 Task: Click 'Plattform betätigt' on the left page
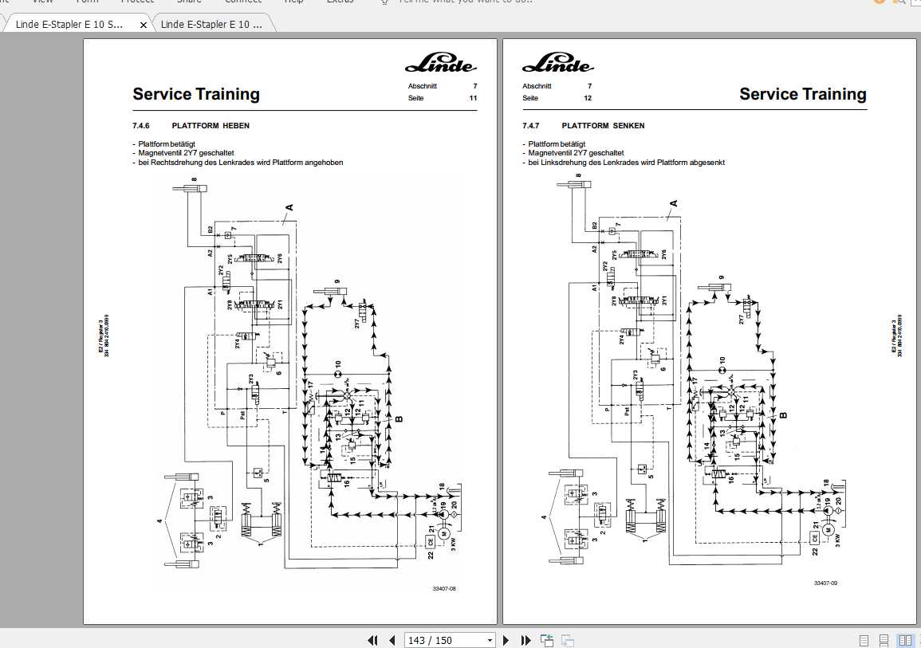pyautogui.click(x=166, y=143)
